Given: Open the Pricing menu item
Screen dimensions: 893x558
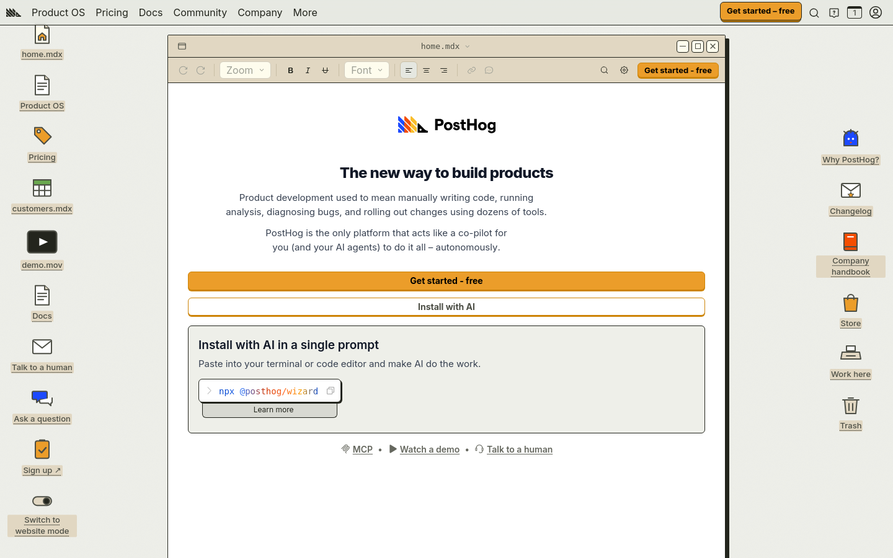Looking at the screenshot, I should pyautogui.click(x=112, y=12).
